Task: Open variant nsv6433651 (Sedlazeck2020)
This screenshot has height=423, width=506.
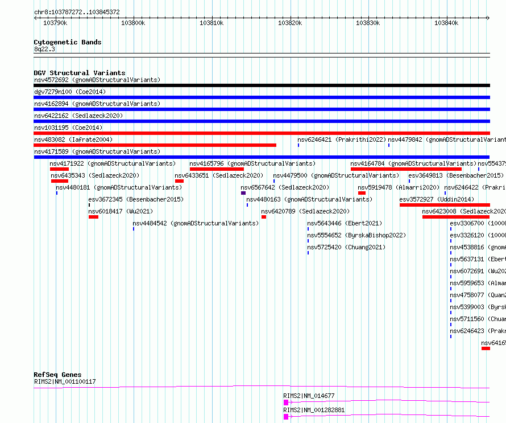Action: (x=219, y=175)
